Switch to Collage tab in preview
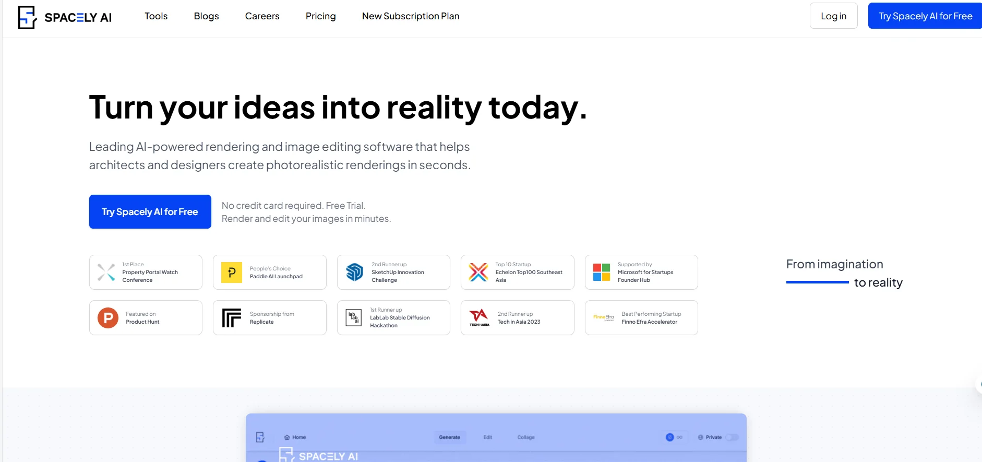982x462 pixels. [526, 437]
